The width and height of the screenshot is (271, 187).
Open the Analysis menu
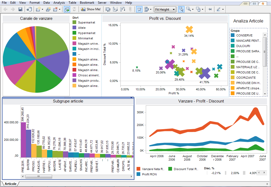[59, 3]
